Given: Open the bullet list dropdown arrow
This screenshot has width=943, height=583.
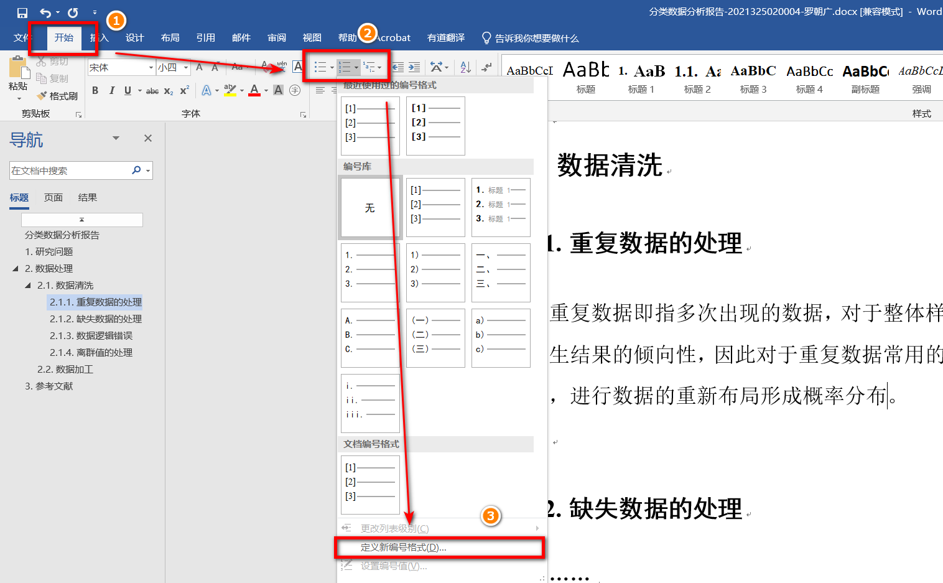Looking at the screenshot, I should pos(332,67).
